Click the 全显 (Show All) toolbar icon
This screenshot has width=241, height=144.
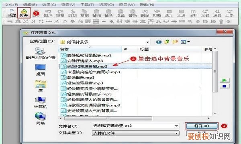[205, 13]
